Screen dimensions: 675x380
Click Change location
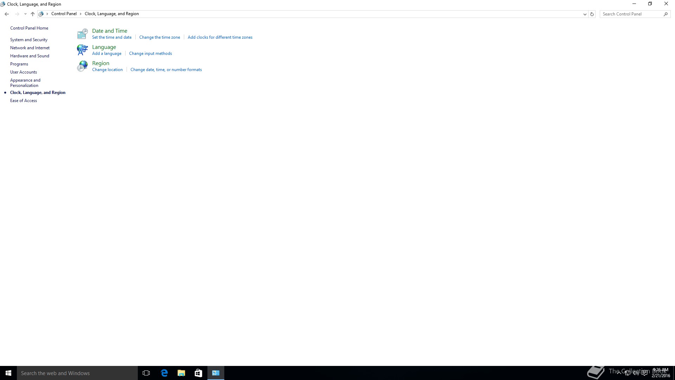107,70
